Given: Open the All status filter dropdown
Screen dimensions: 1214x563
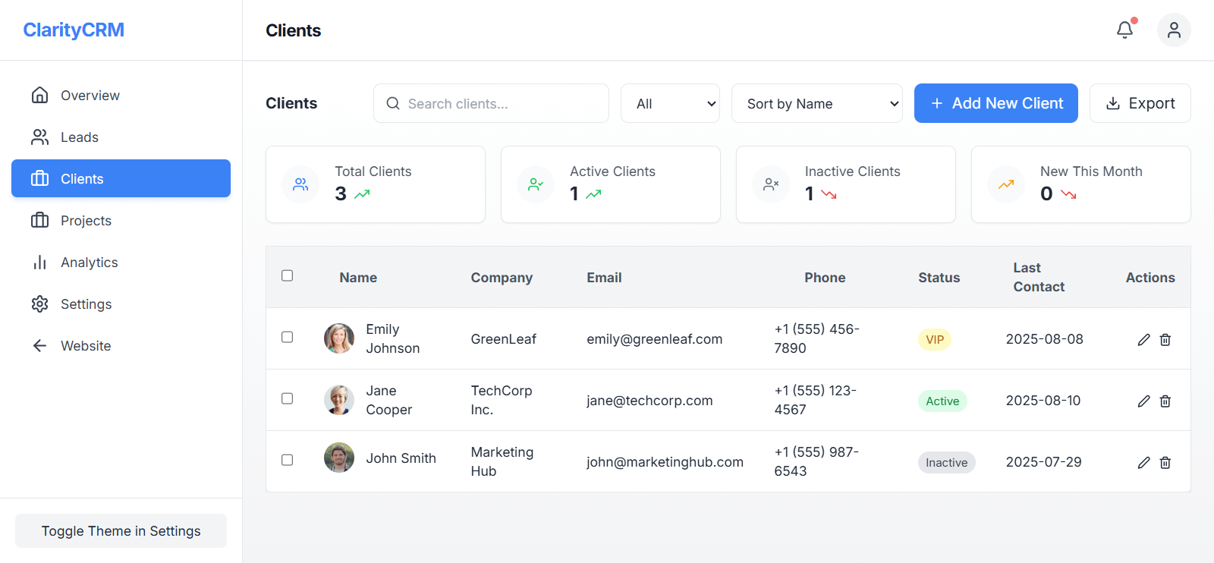Looking at the screenshot, I should pyautogui.click(x=670, y=104).
